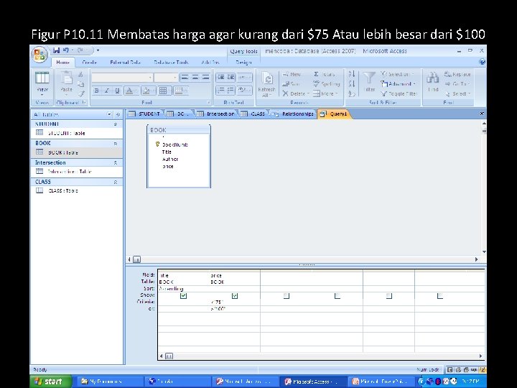The image size is (517, 388).
Task: Collapse the Intersection group in navigation pane
Action: click(x=116, y=162)
